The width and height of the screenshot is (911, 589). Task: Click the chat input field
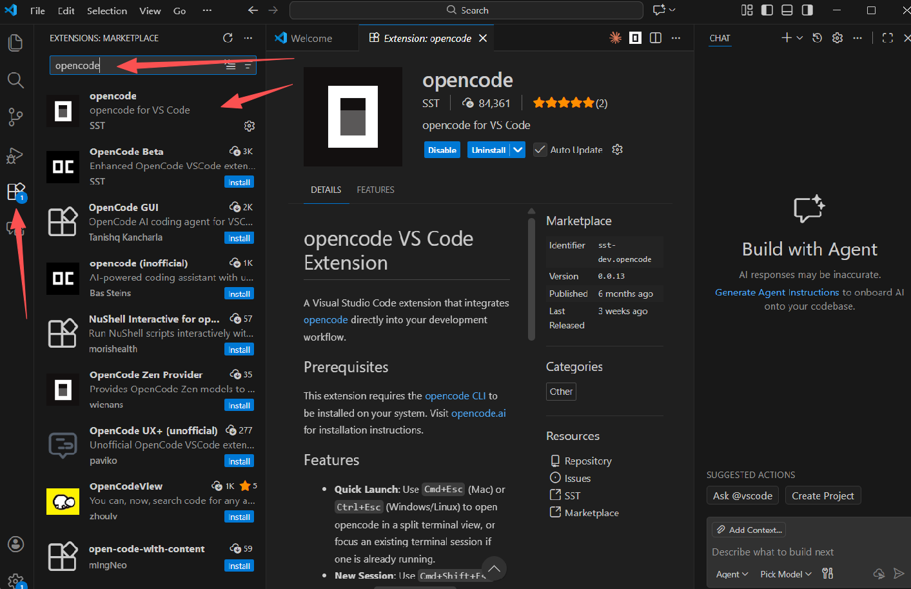[x=808, y=552]
